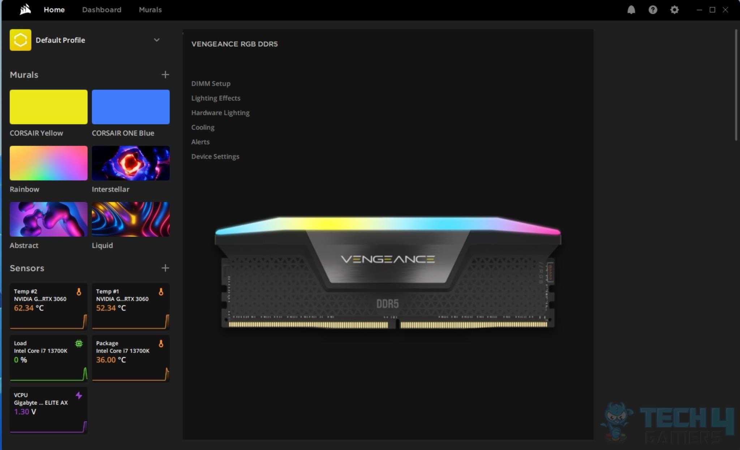Click the Corsair sails logo icon

tap(25, 9)
